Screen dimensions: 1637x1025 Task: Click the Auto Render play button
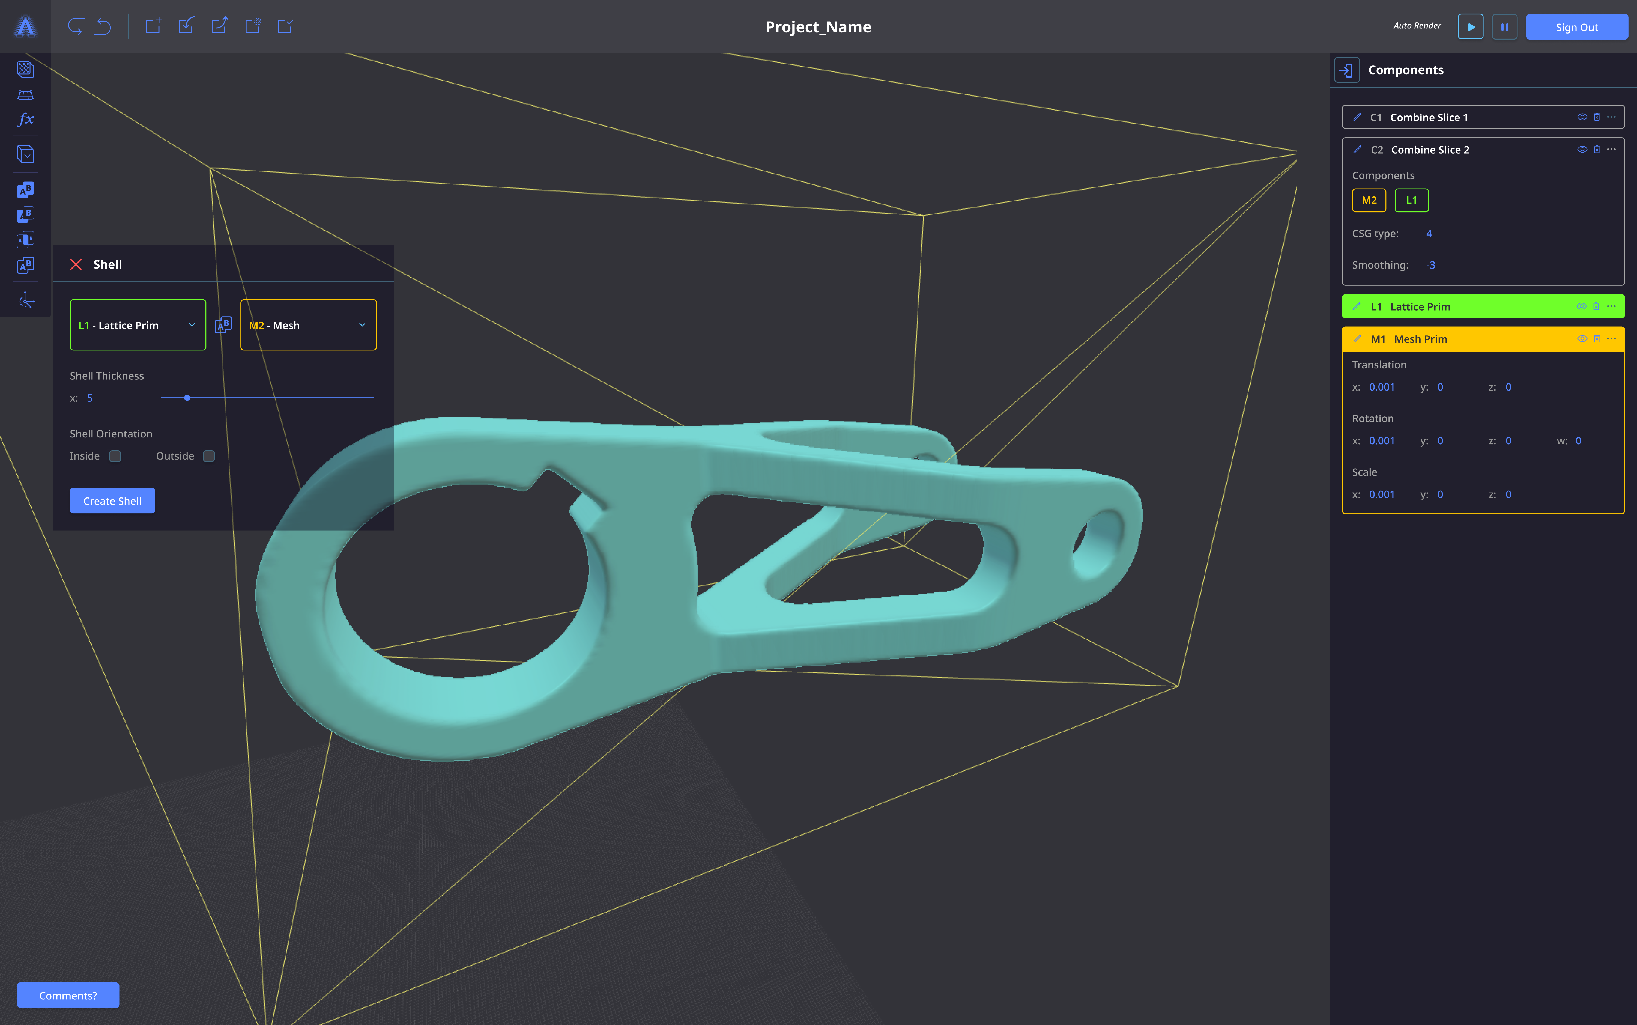pos(1470,27)
